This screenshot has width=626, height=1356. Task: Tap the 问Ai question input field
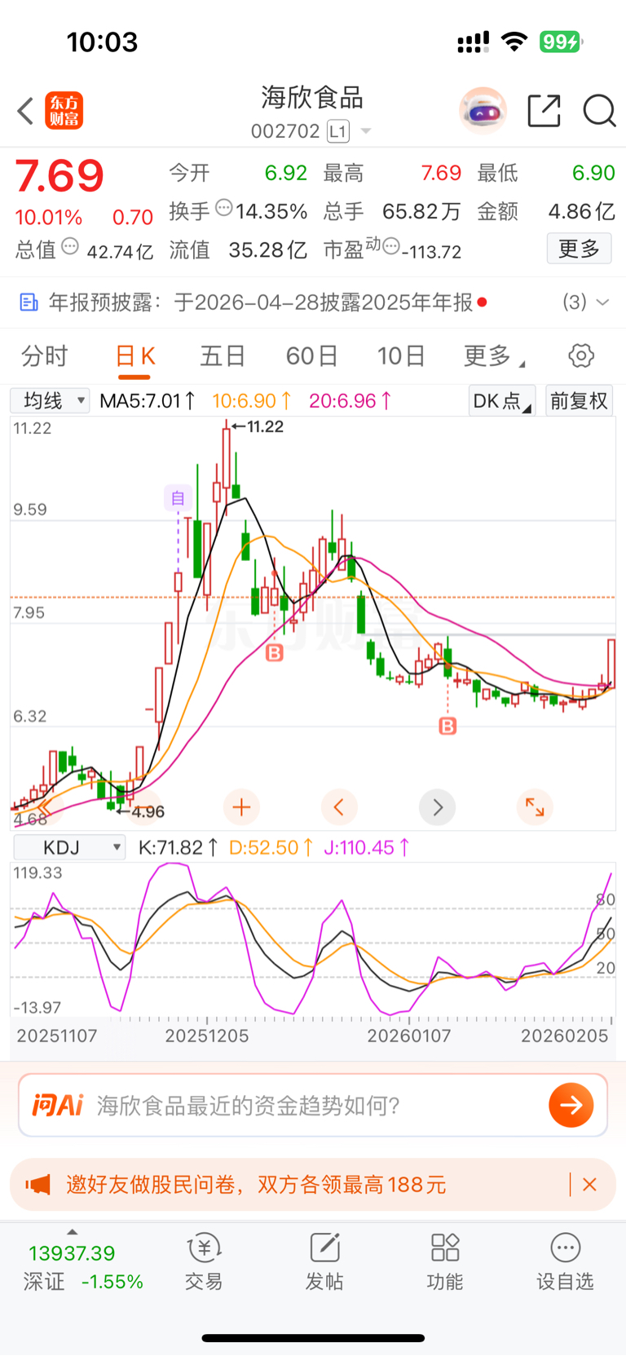pos(313,1105)
